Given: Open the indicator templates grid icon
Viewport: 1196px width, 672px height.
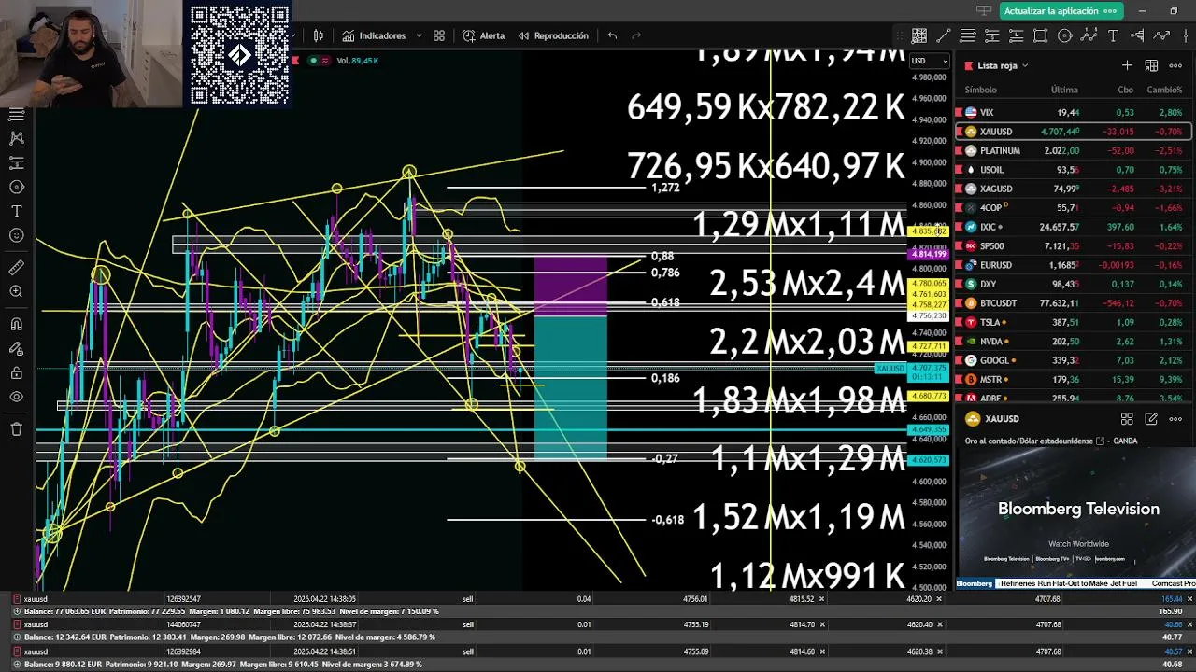Looking at the screenshot, I should [439, 35].
